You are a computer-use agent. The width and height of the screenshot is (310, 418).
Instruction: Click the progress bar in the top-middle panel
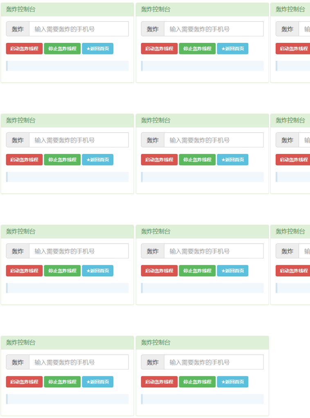click(202, 66)
